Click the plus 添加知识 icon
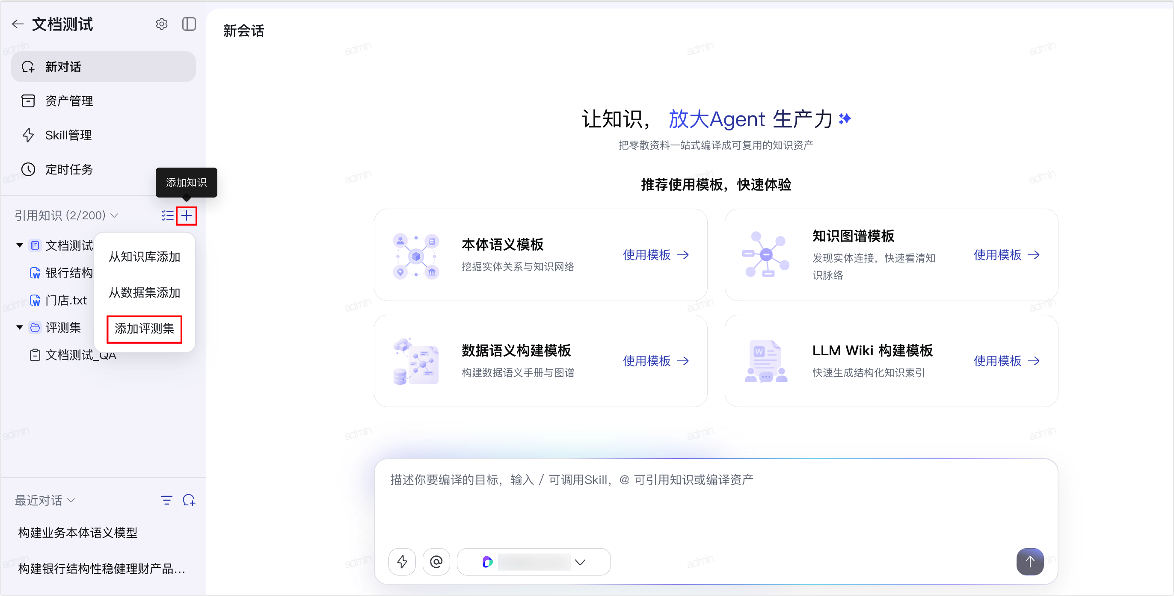This screenshot has width=1174, height=596. 187,216
